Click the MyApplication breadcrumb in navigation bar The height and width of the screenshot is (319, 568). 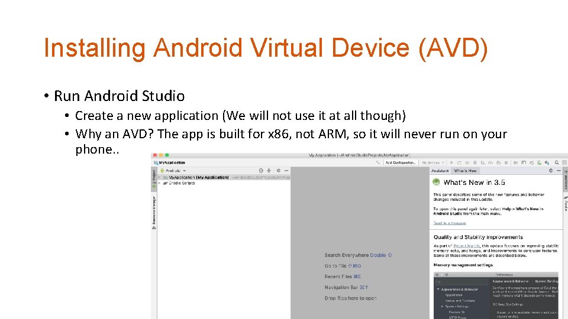tap(170, 163)
